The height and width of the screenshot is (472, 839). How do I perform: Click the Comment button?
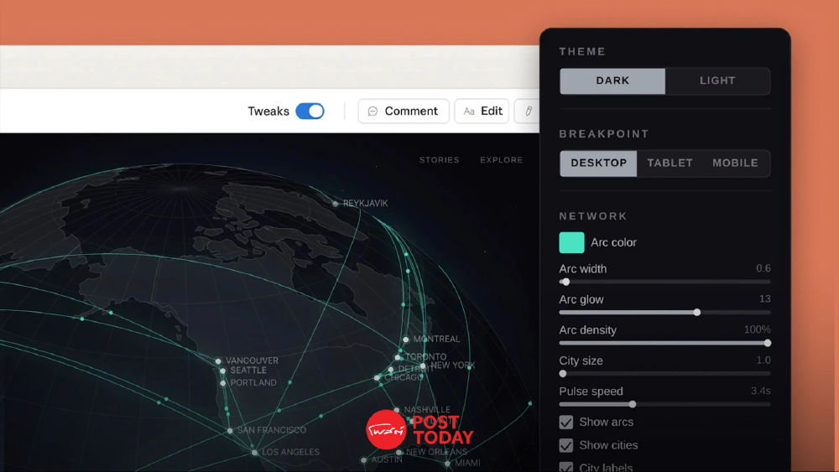(x=403, y=112)
